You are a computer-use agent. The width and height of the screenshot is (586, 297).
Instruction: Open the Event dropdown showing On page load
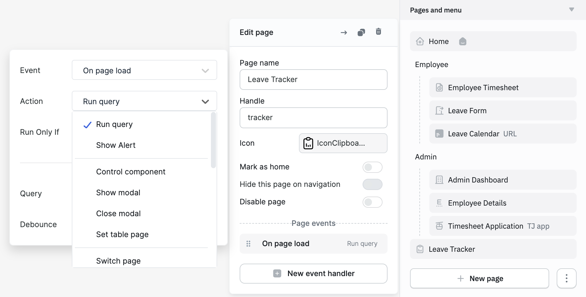click(144, 70)
